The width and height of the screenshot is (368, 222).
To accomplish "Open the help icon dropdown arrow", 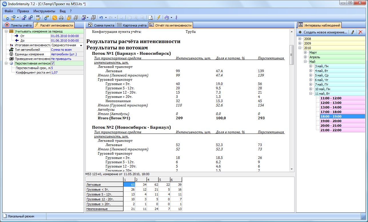I will click(171, 18).
